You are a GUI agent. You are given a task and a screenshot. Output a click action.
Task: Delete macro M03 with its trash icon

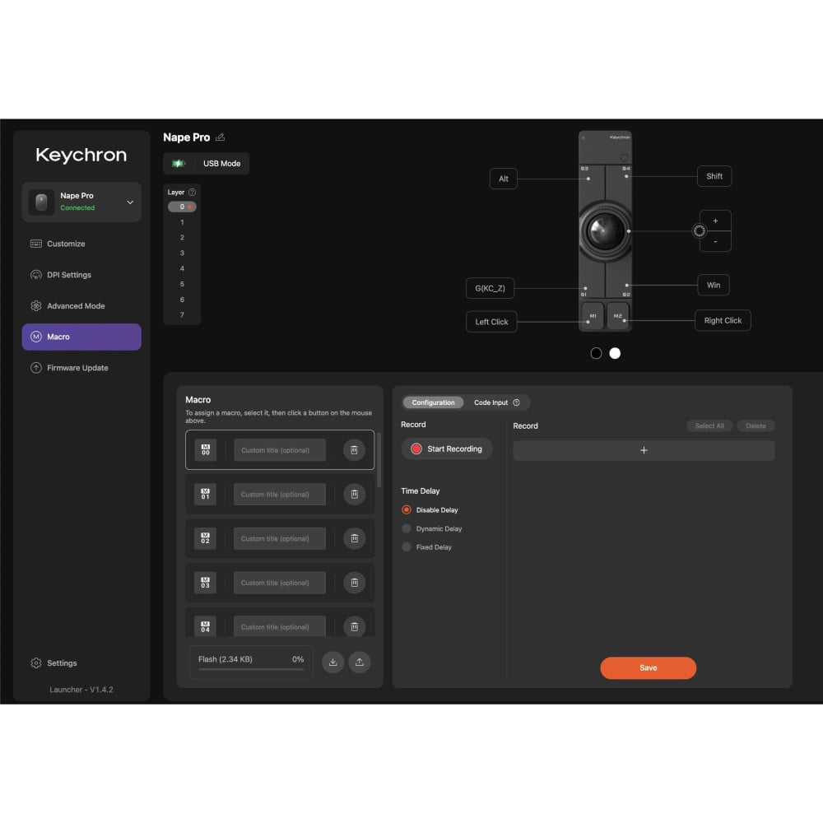point(354,582)
